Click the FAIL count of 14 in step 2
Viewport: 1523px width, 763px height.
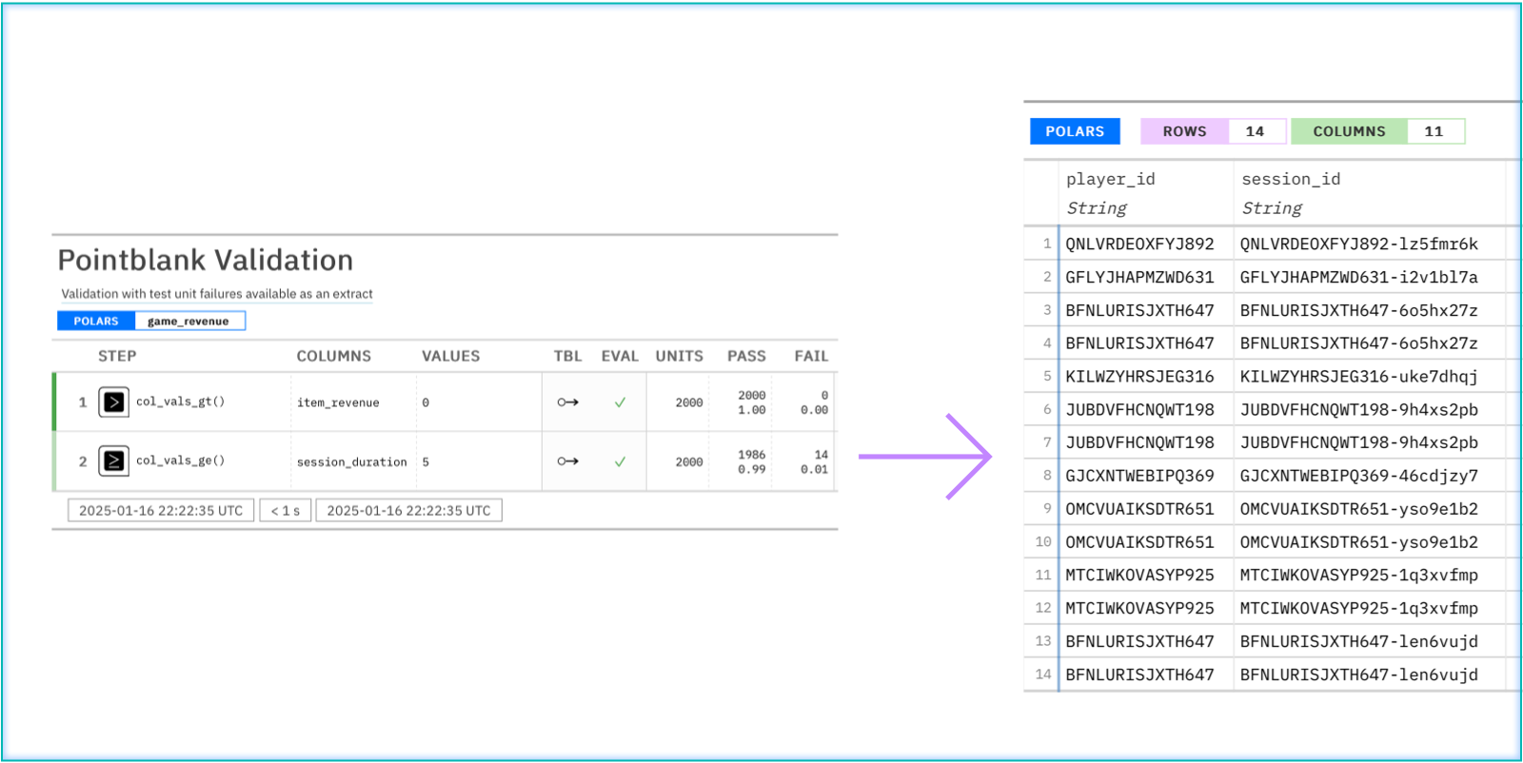tap(821, 455)
